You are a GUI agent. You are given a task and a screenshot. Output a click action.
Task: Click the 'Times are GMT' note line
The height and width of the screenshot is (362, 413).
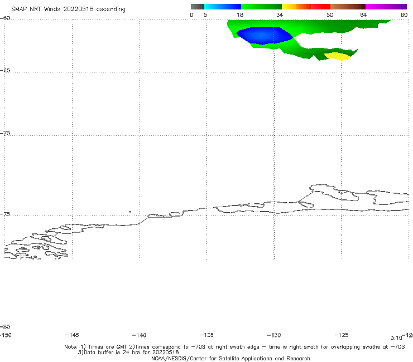(234, 347)
